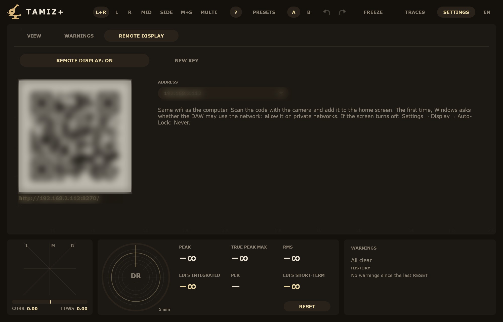Click the blurred ADDRESS IP field

coord(223,93)
